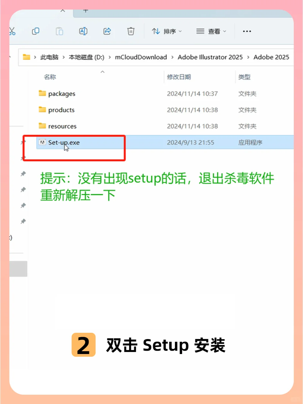Select the Rename icon

83,31
